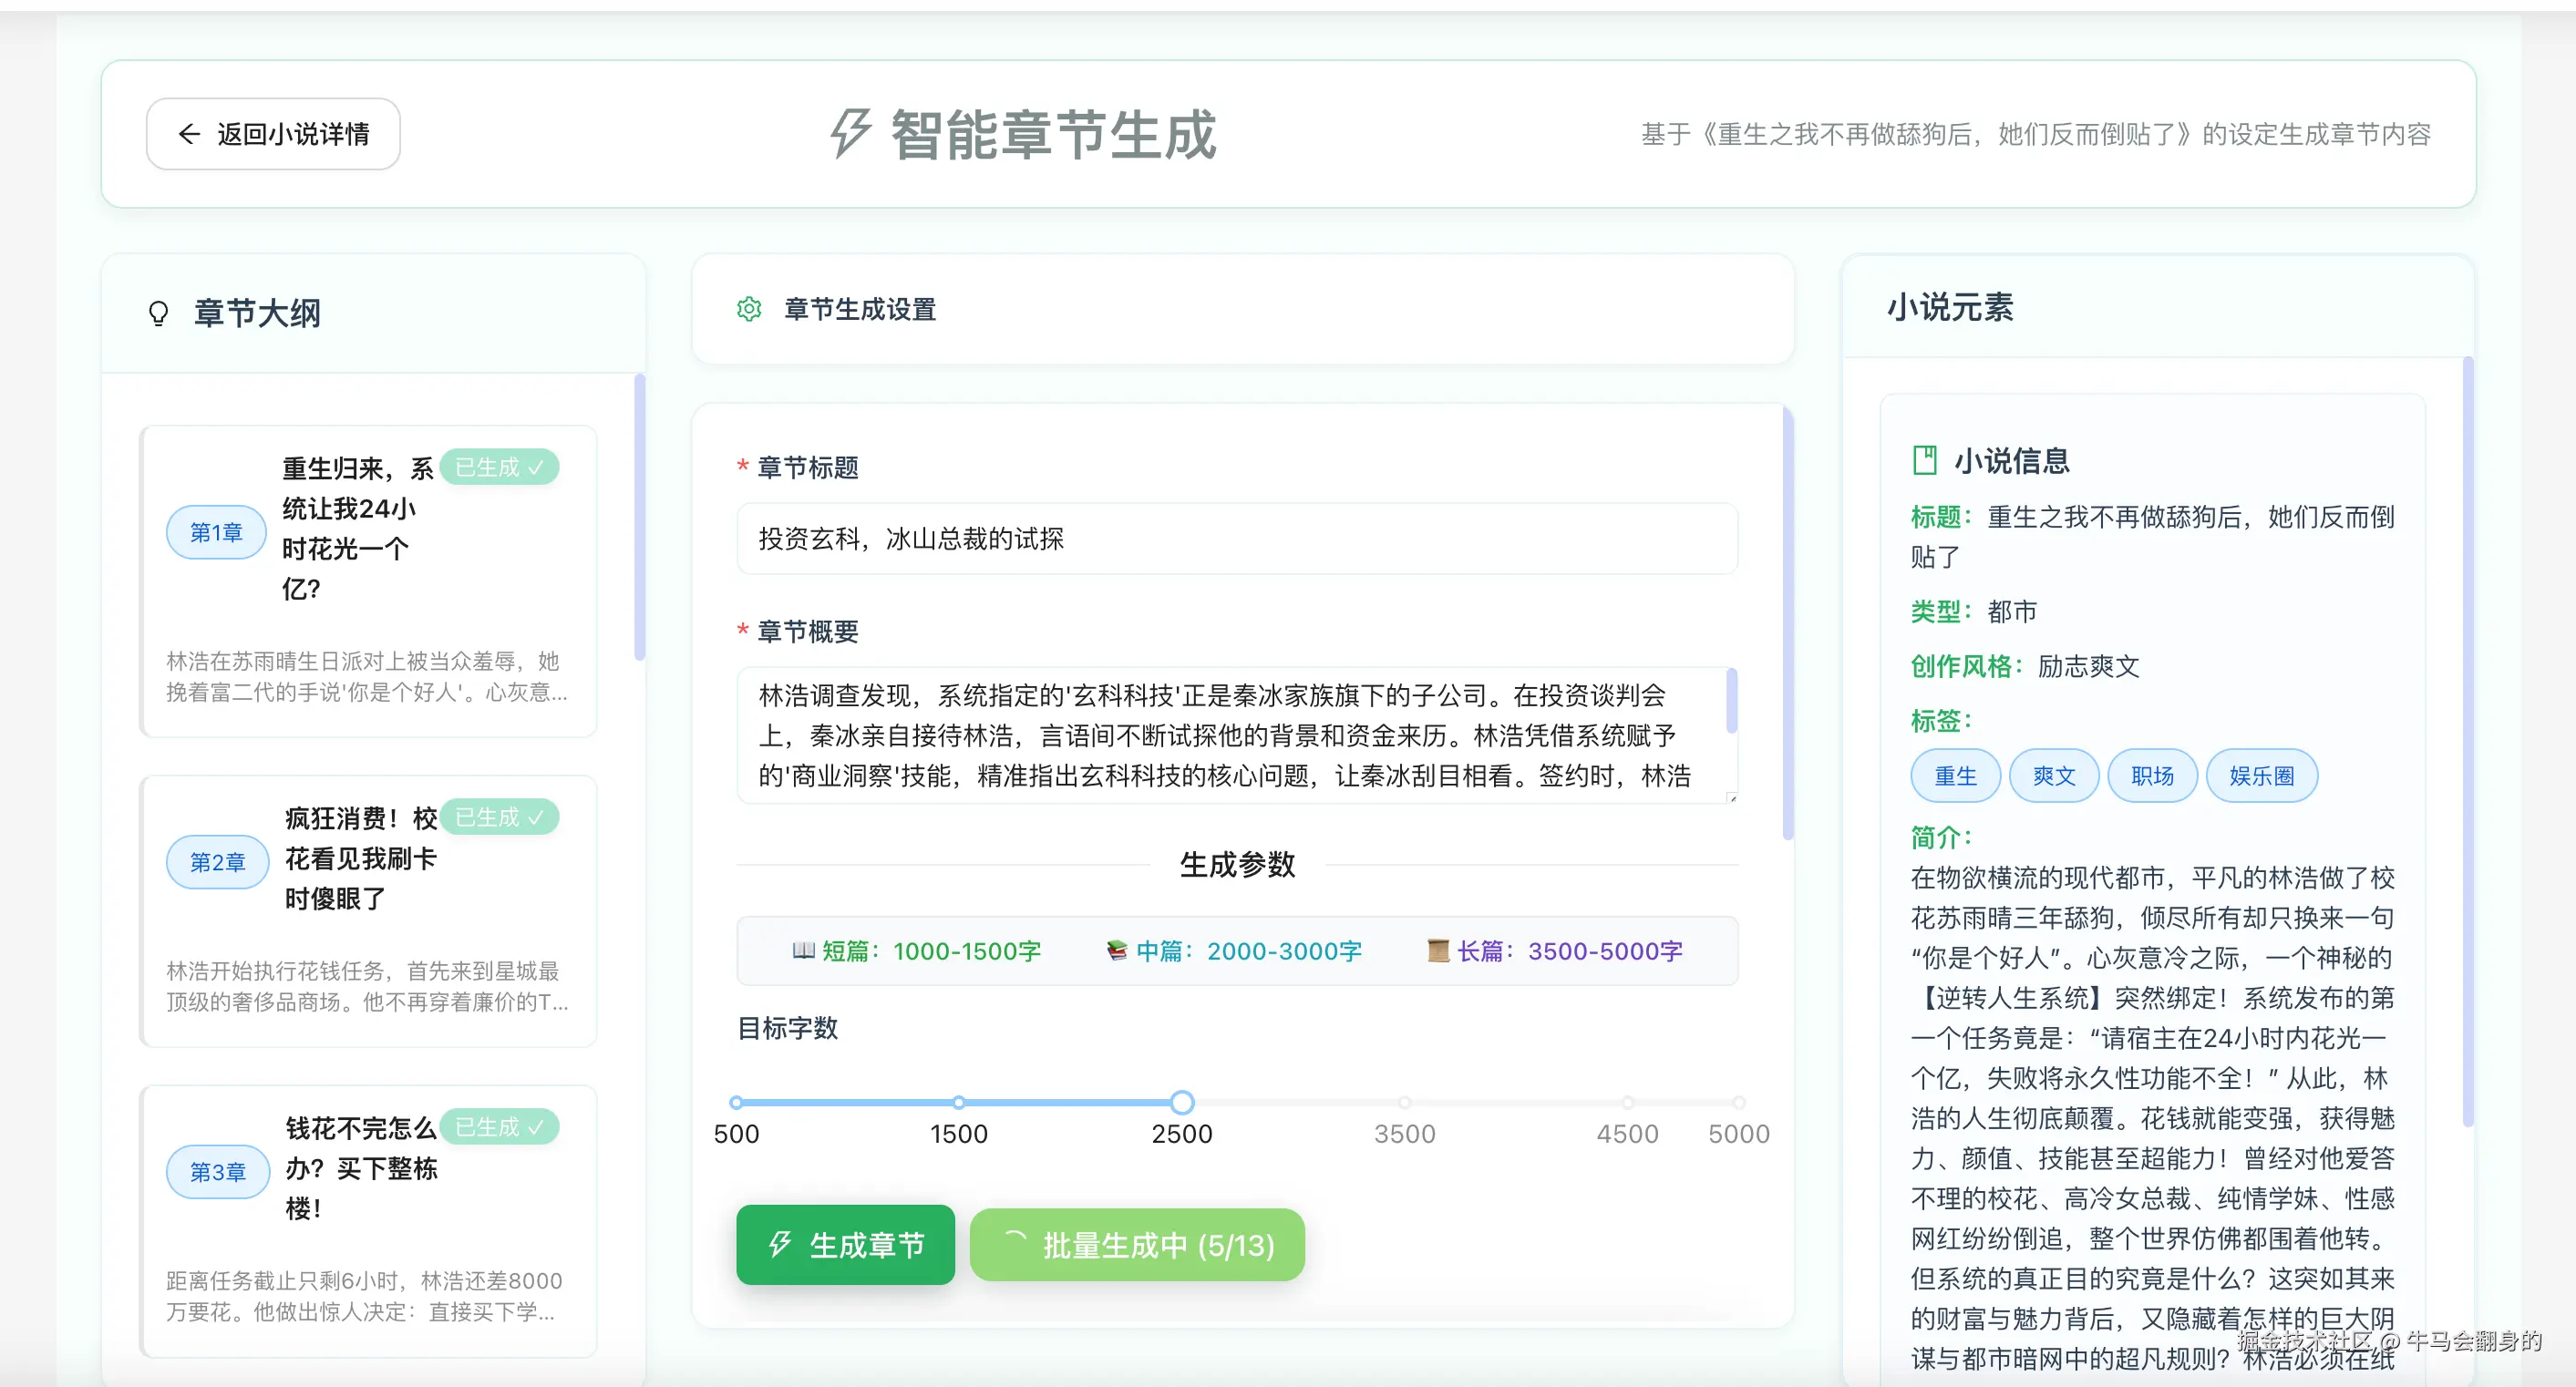The width and height of the screenshot is (2576, 1387).
Task: Select the 娱乐圈 tag pill
Action: [2262, 775]
